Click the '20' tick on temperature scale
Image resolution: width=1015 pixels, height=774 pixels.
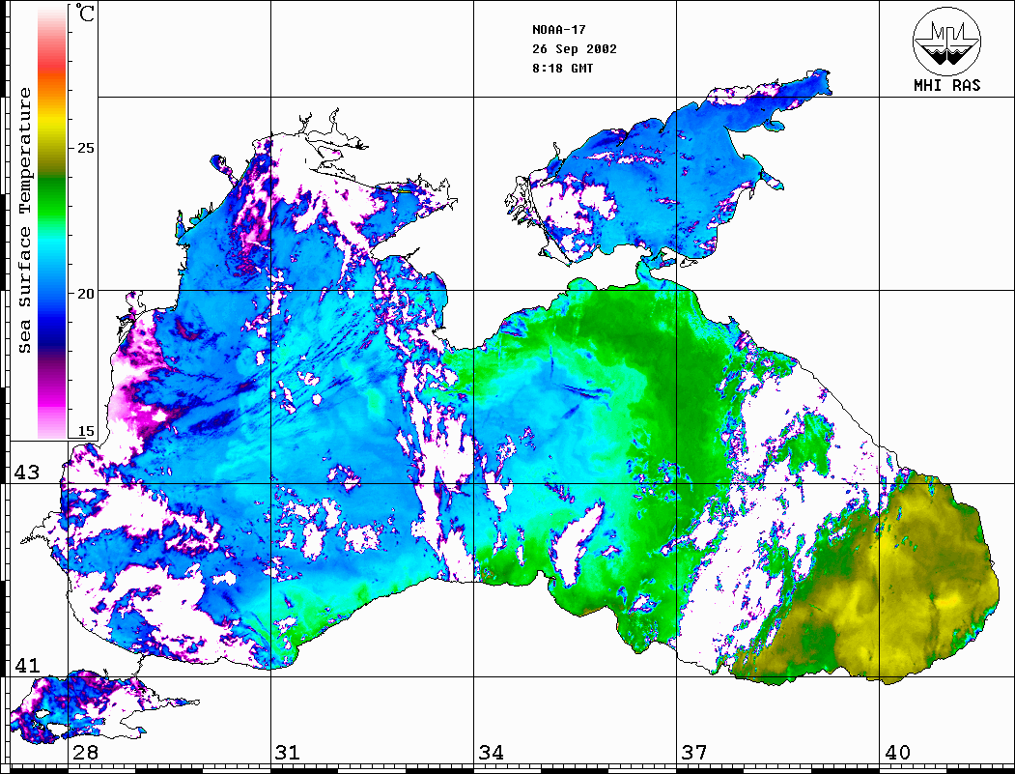point(85,294)
